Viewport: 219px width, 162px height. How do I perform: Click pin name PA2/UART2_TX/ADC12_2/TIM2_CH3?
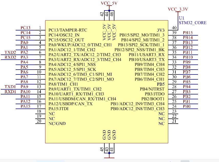pos(85,55)
